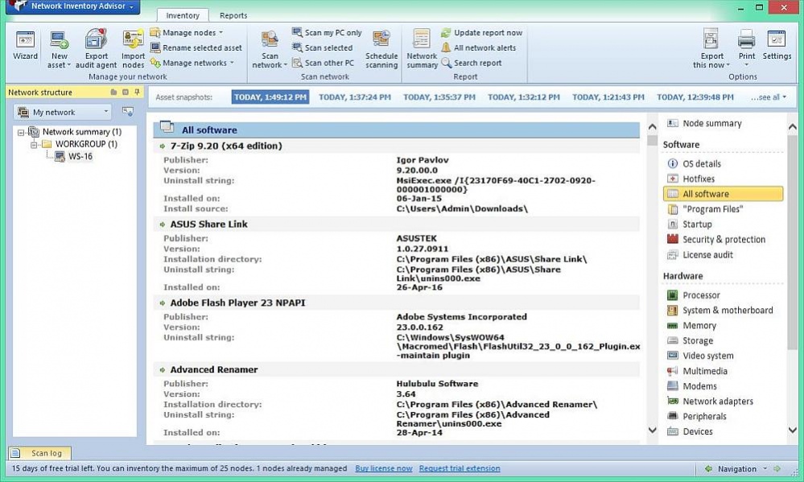Open OS details section
804x482 pixels.
click(x=695, y=163)
